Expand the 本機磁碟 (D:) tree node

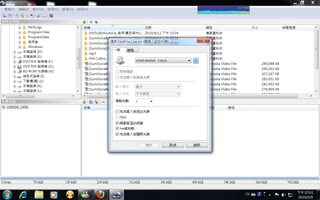[14, 52]
